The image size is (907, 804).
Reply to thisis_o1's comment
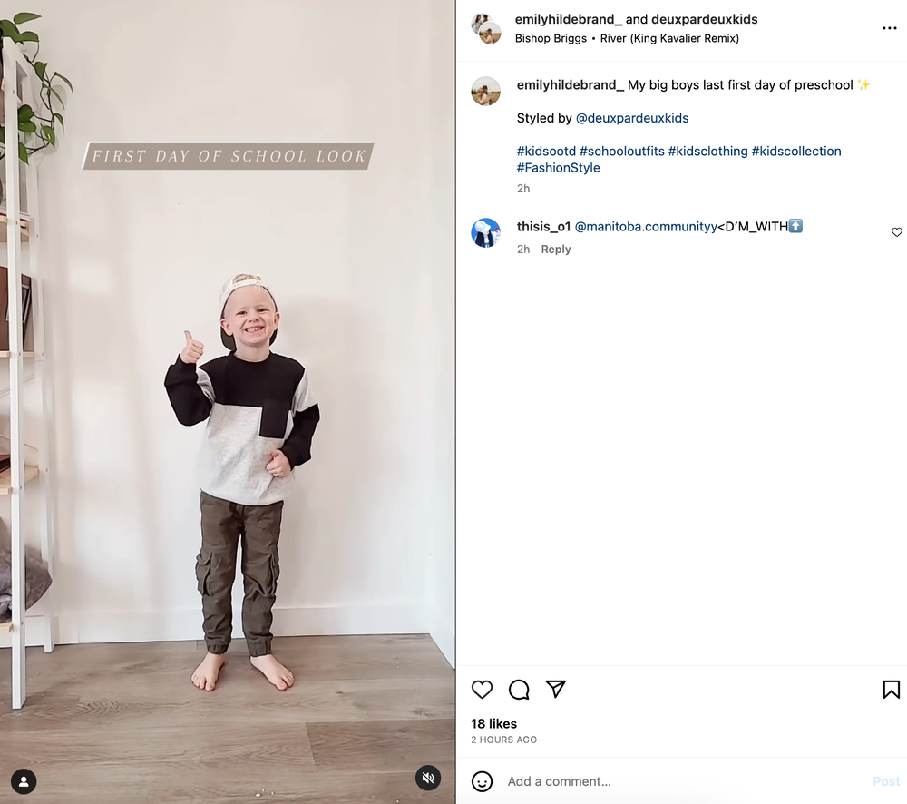(556, 249)
